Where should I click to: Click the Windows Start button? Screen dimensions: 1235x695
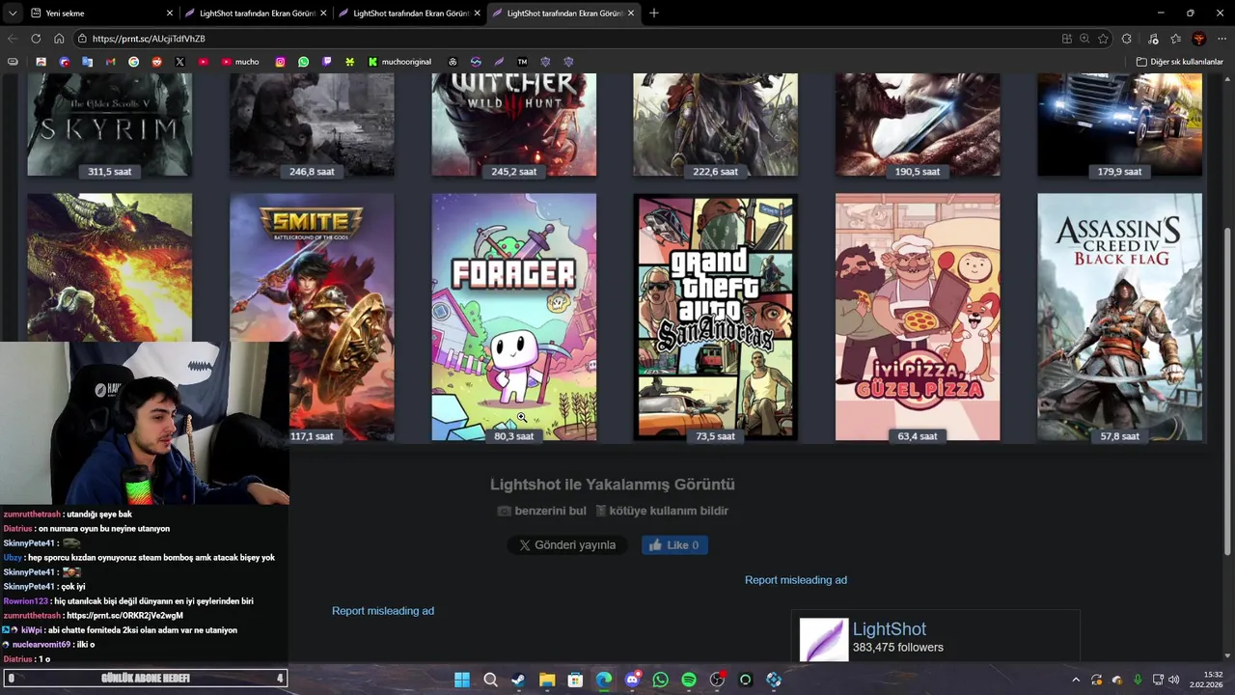click(462, 680)
